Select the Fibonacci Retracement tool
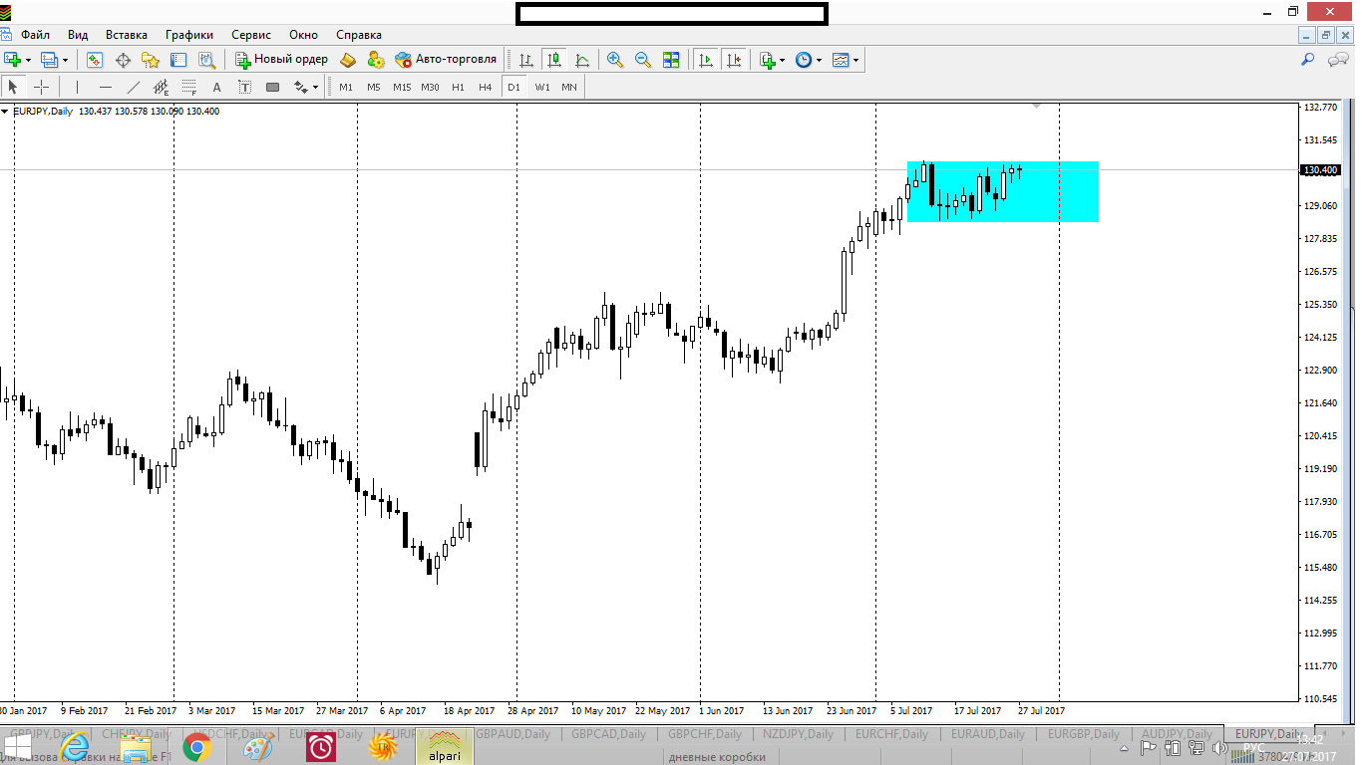Screen dimensions: 1362x765 (x=188, y=87)
